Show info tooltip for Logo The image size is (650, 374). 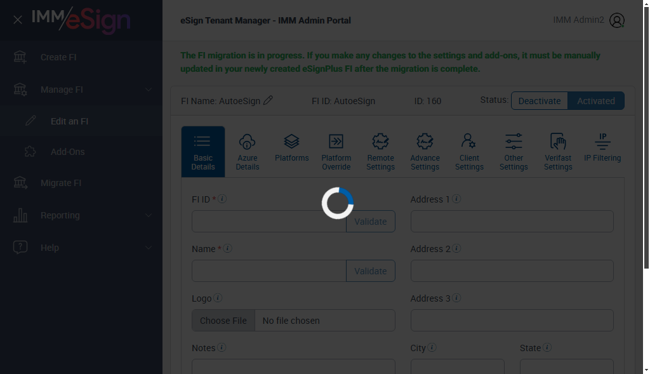coord(218,298)
